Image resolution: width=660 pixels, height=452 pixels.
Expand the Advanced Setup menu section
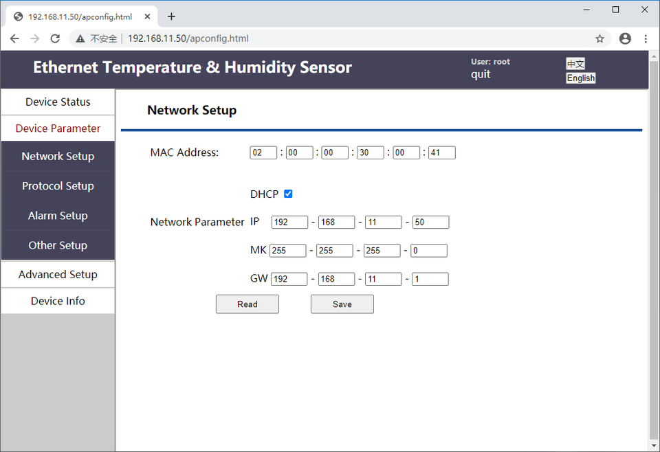(58, 274)
